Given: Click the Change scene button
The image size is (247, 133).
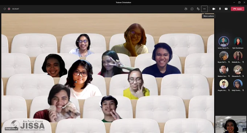Looking at the screenshot, I should 11,129.
